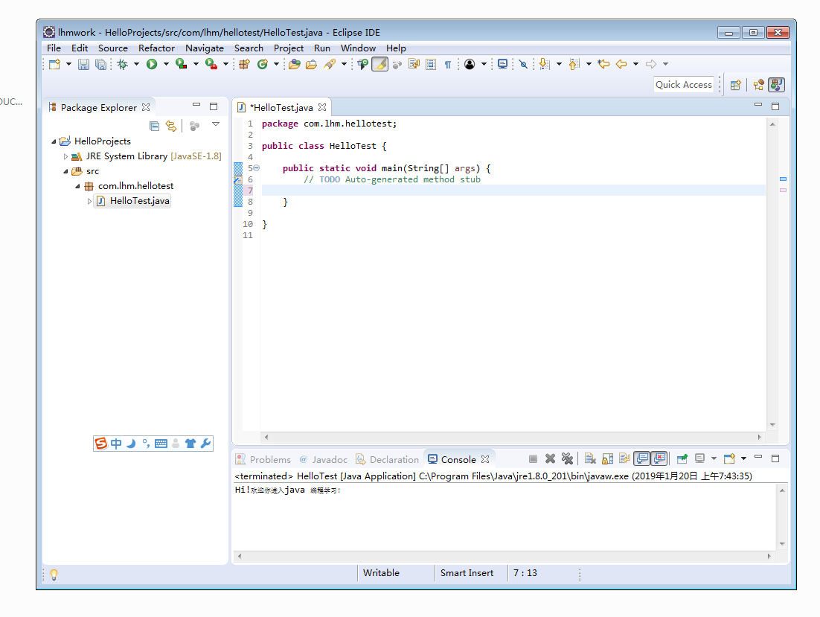Remove all terminated launches in Console
Screen dimensions: 820x617
[568, 458]
